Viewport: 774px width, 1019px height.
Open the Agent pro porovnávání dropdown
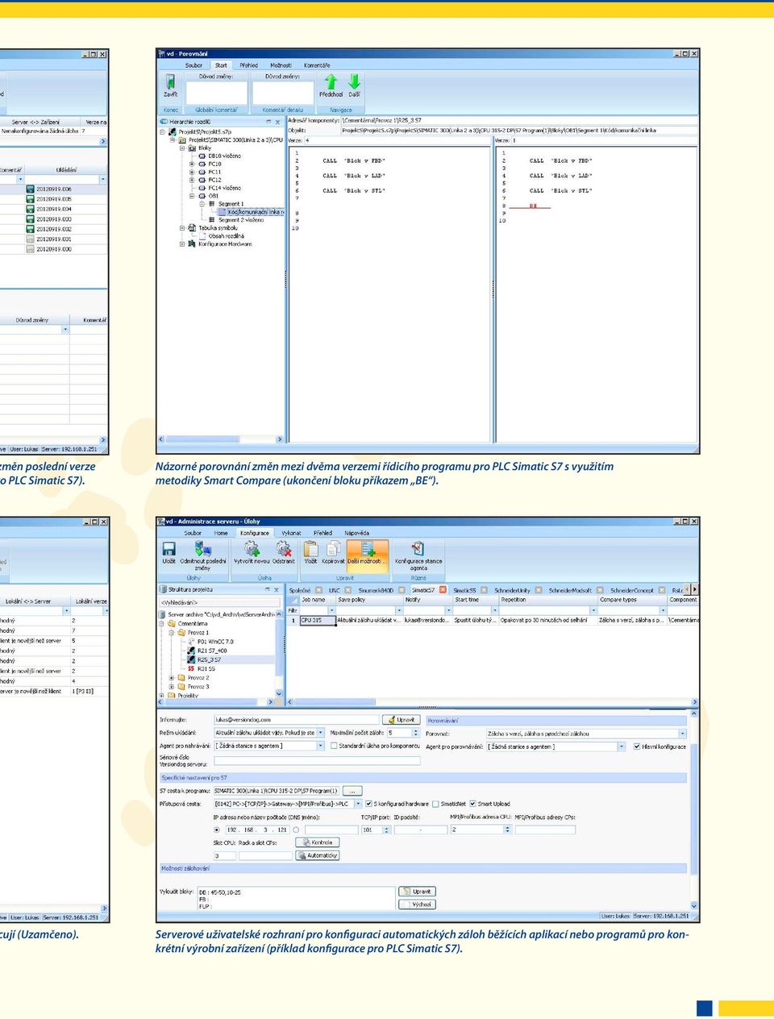pos(622,747)
